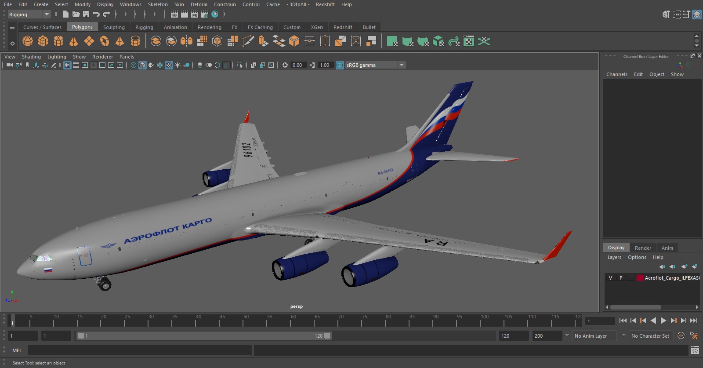The image size is (703, 368).
Task: Create a polygon sphere from the shelf
Action: pyautogui.click(x=28, y=41)
